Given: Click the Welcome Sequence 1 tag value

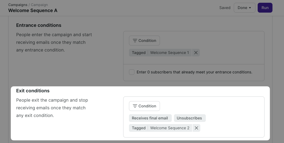Looking at the screenshot, I should click(x=169, y=53).
